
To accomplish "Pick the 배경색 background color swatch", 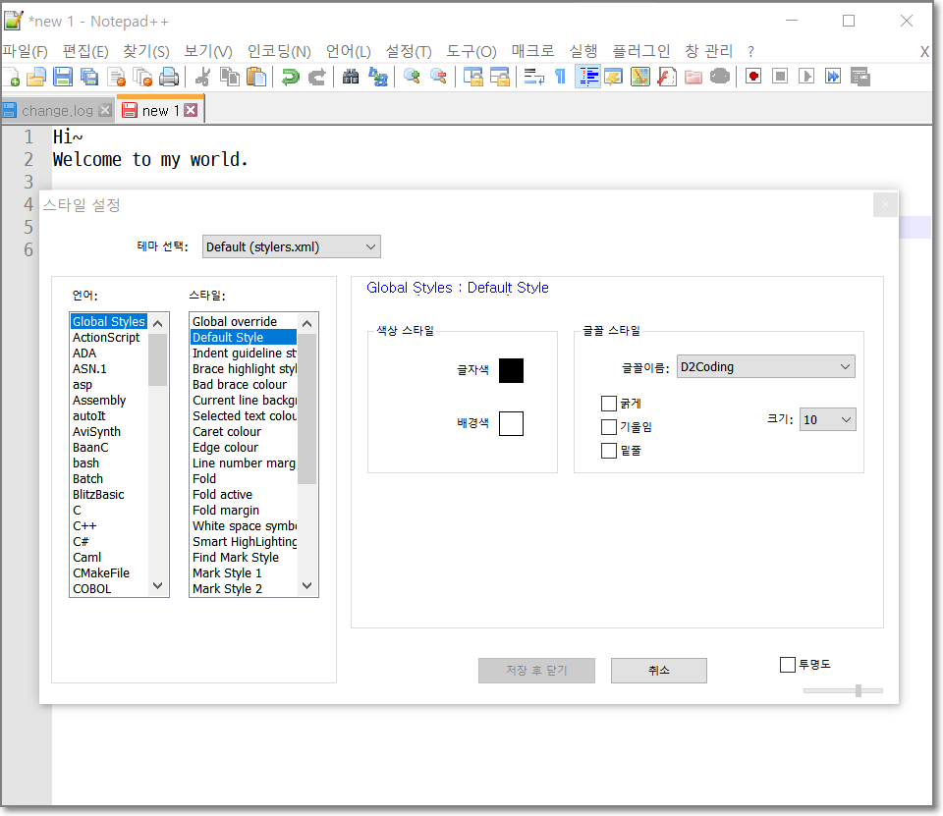I will pyautogui.click(x=511, y=423).
